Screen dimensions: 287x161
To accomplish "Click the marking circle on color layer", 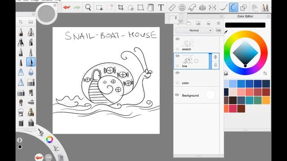I will (x=178, y=83).
